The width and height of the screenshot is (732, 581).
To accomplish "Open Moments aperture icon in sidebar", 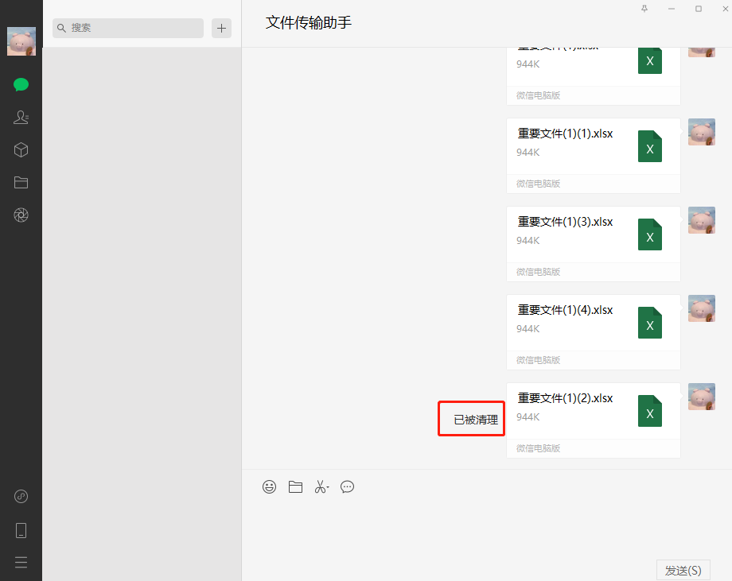I will point(21,215).
